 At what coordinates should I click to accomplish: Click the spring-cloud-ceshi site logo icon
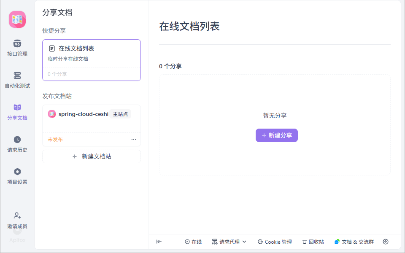(52, 114)
